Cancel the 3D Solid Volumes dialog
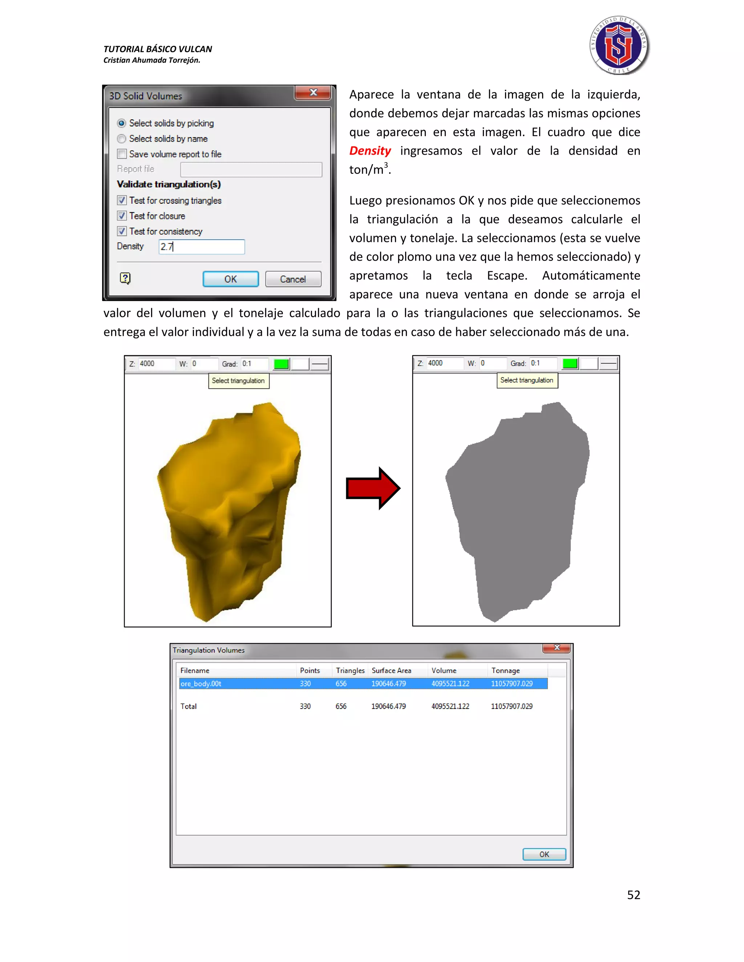This screenshot has width=744, height=962. tap(293, 279)
